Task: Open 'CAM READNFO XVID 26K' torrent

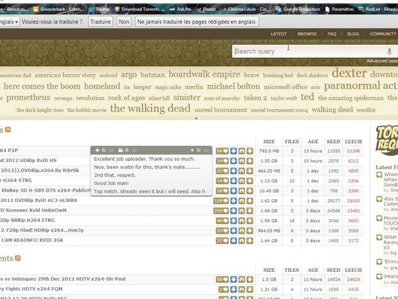Action: tap(32, 240)
